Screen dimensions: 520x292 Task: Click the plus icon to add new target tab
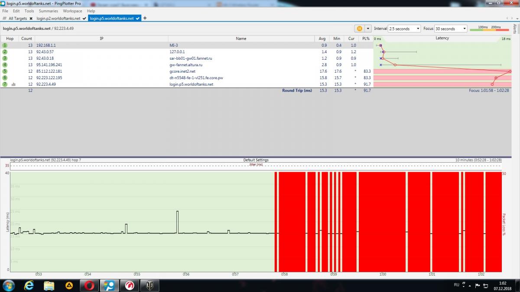tap(145, 18)
